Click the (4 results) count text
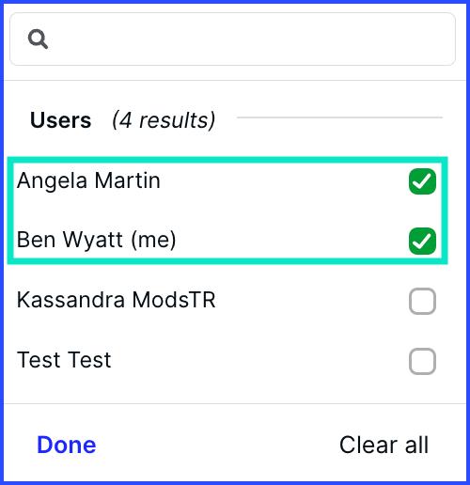 (x=164, y=120)
